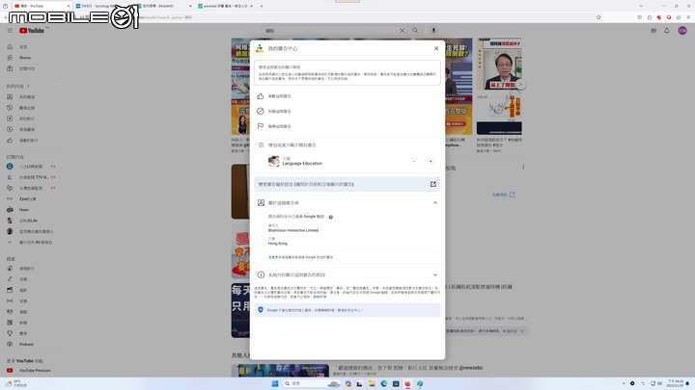This screenshot has height=390, width=695.
Task: Clear the YouTube search box with X
Action: [402, 31]
